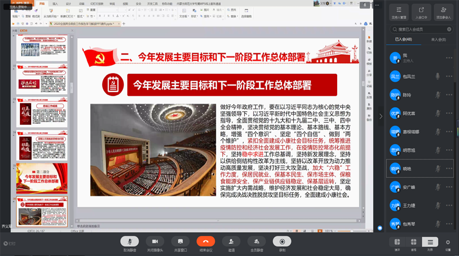Expand more options for 胡思旭

point(449,150)
